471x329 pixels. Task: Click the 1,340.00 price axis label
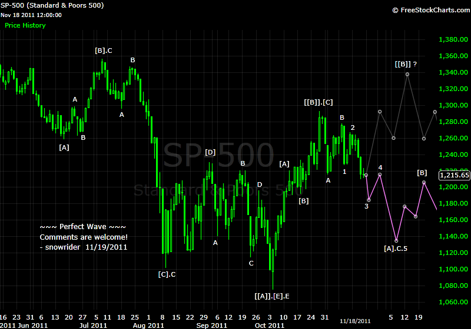pos(453,72)
